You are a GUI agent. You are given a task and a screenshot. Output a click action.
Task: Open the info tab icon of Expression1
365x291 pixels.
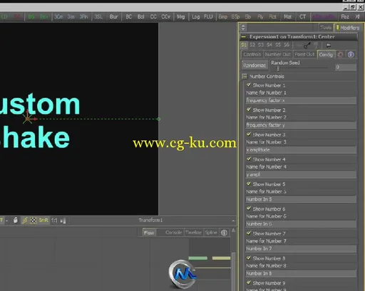(351, 55)
